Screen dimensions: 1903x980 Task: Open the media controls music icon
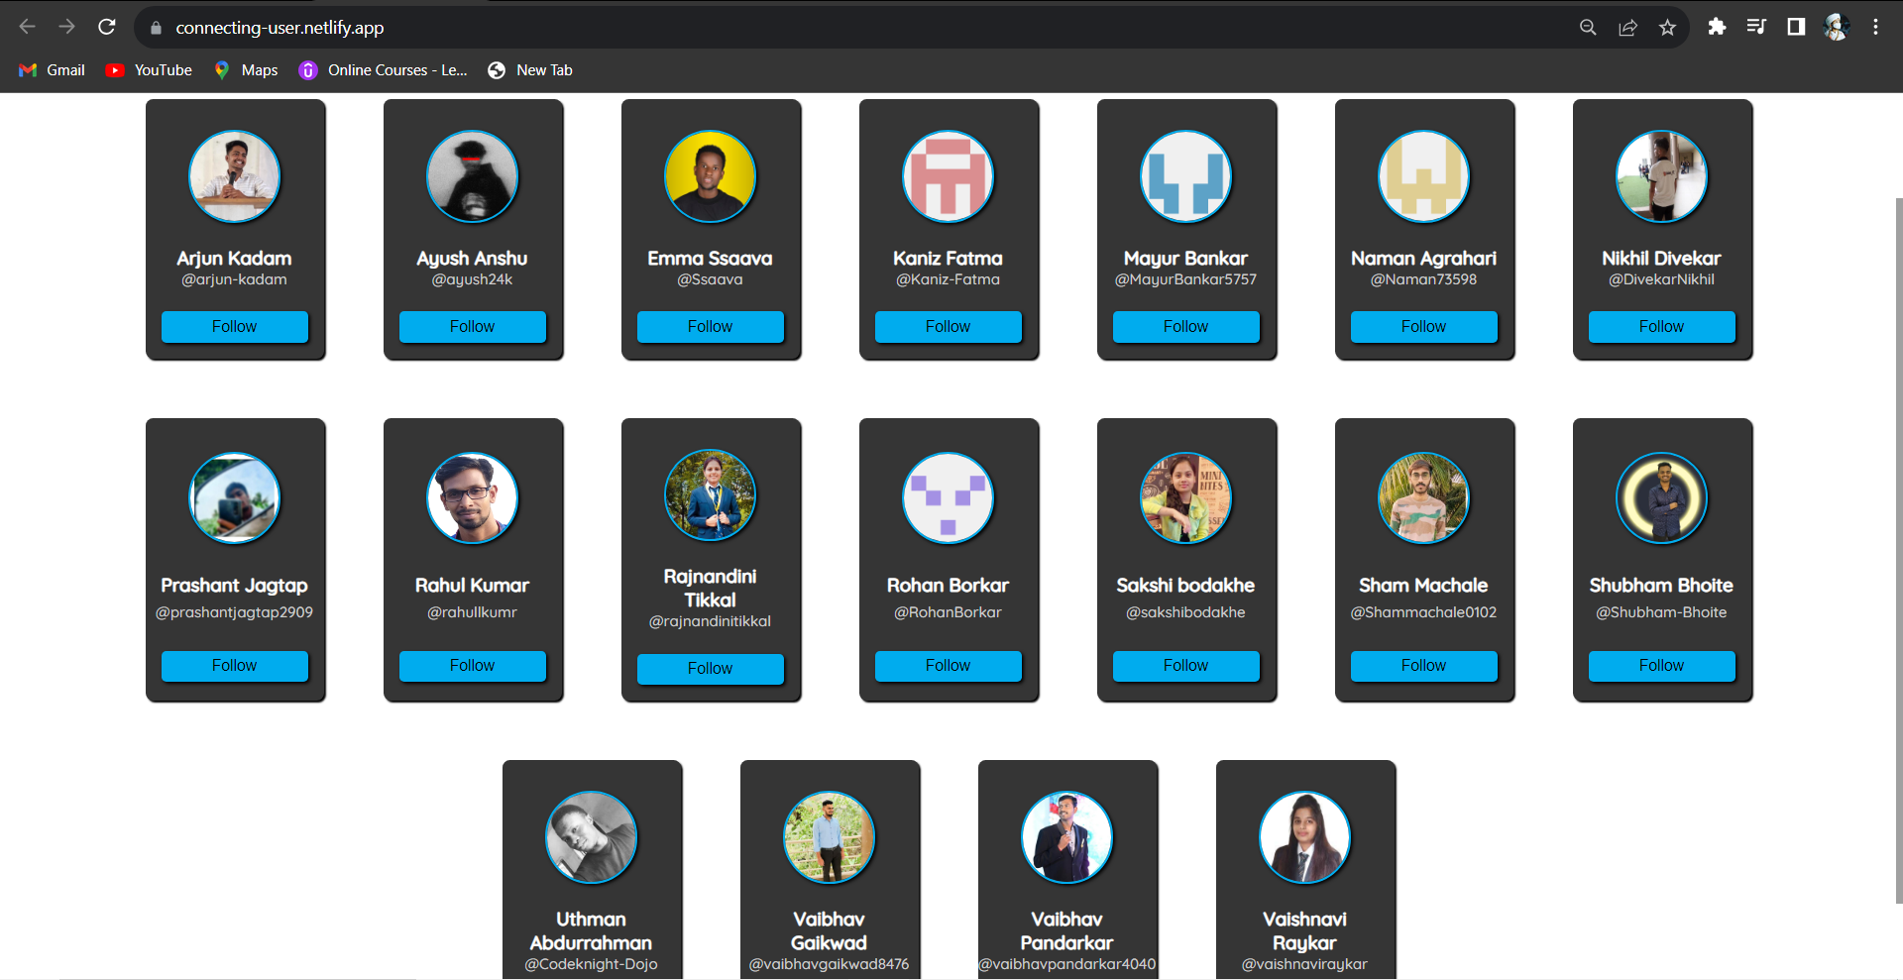coord(1755,27)
